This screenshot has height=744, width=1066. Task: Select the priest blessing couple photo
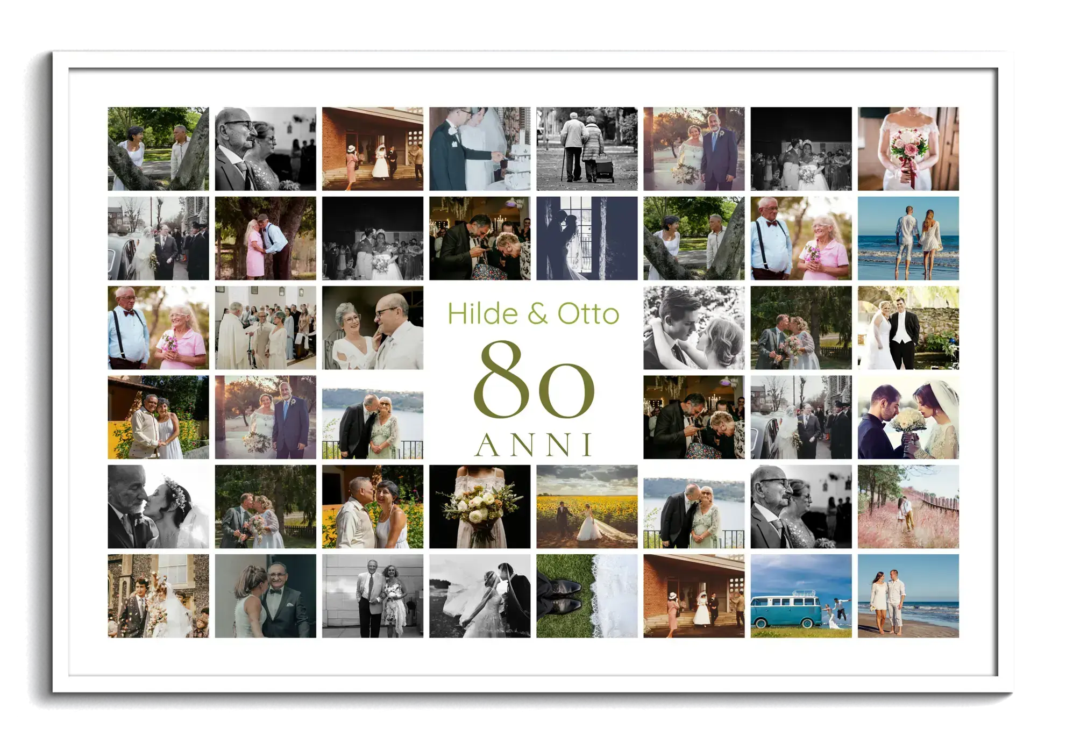tap(265, 327)
